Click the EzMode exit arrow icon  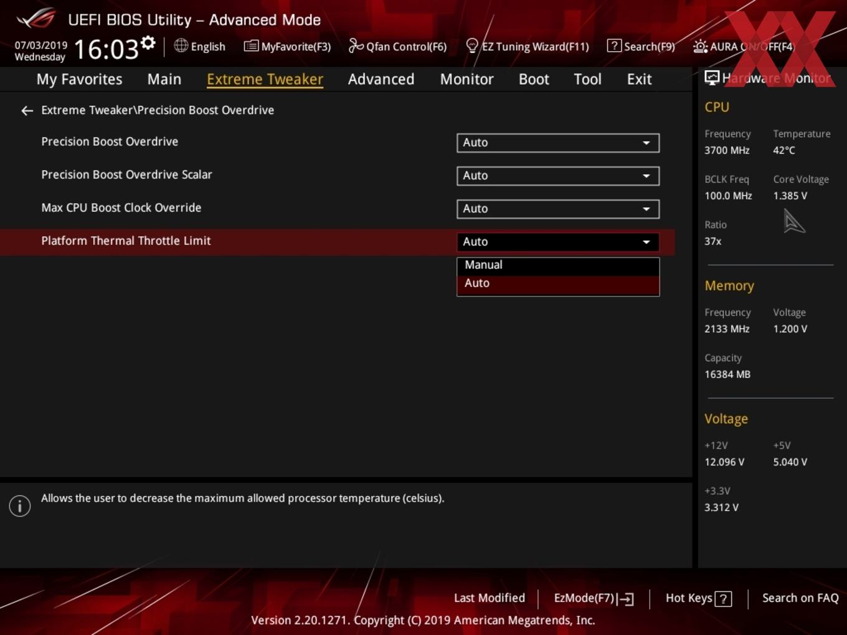(x=626, y=599)
